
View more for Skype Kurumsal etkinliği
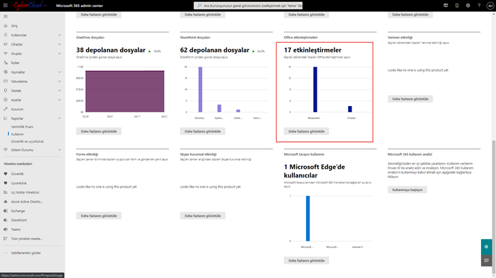202,216
